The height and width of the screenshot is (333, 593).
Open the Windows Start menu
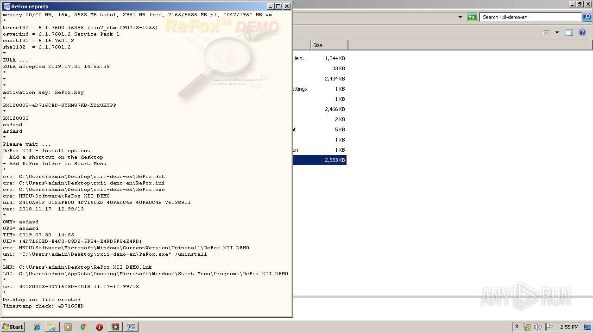click(x=13, y=327)
